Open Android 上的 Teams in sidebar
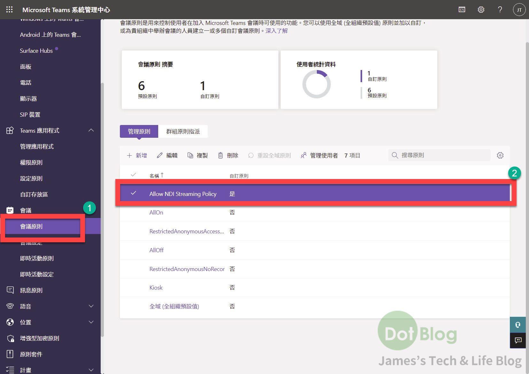The height and width of the screenshot is (374, 529). click(50, 35)
